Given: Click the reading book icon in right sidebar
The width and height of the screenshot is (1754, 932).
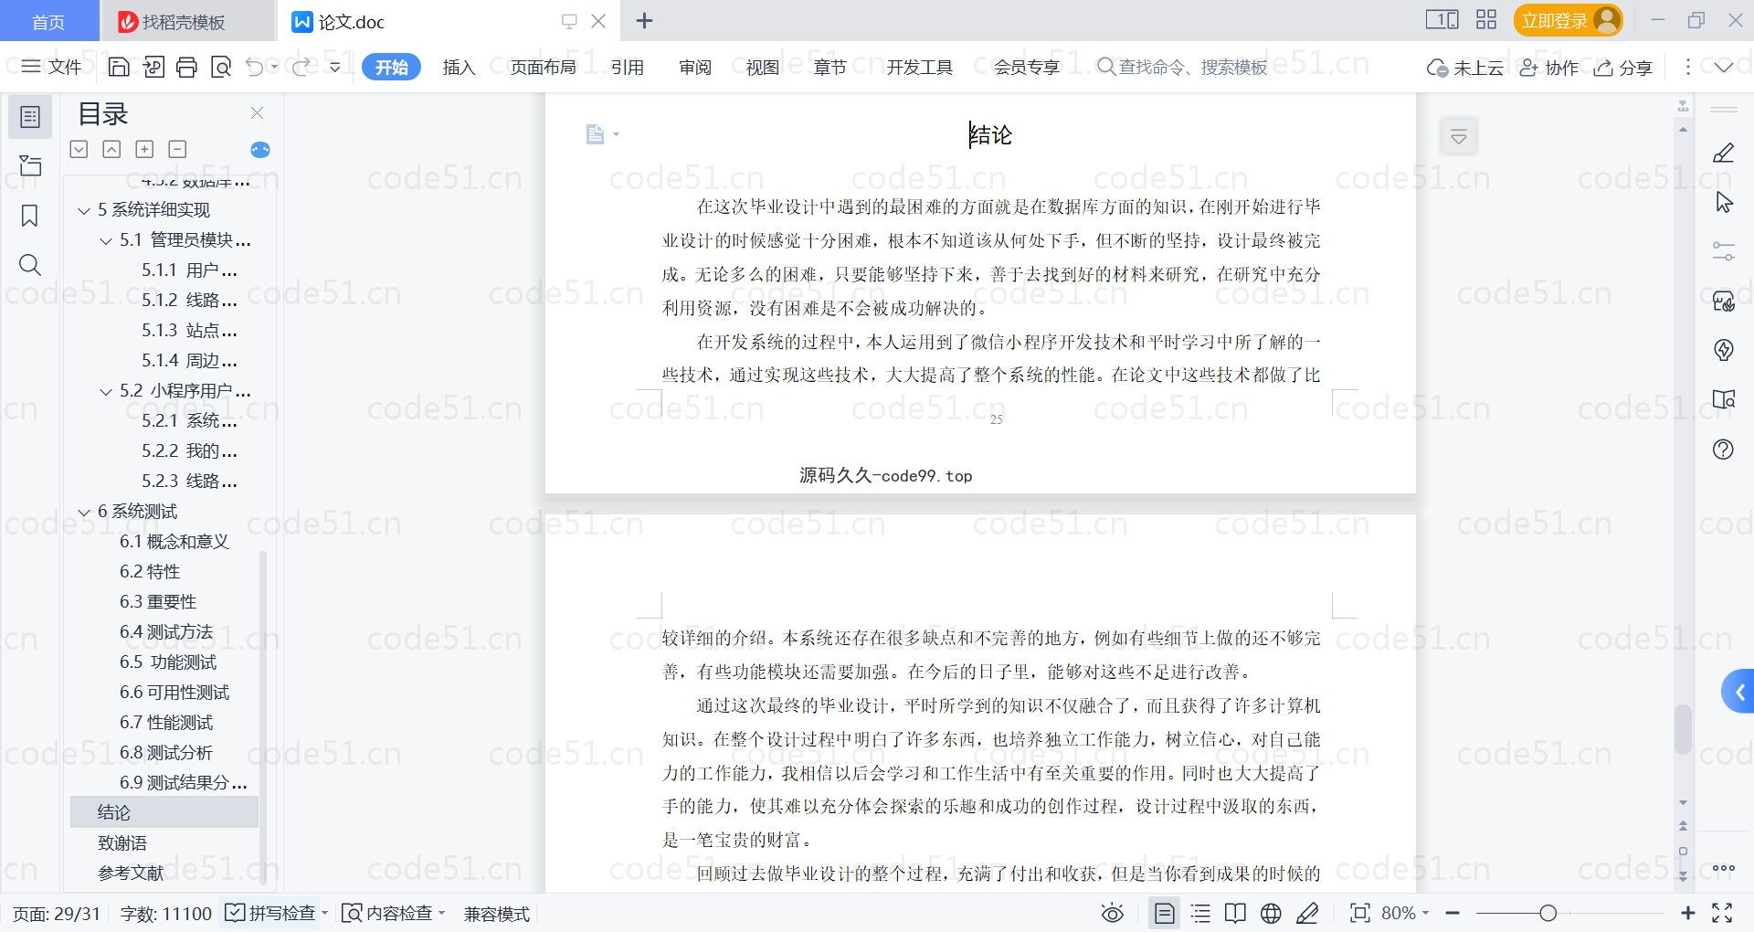Looking at the screenshot, I should coord(1724,399).
